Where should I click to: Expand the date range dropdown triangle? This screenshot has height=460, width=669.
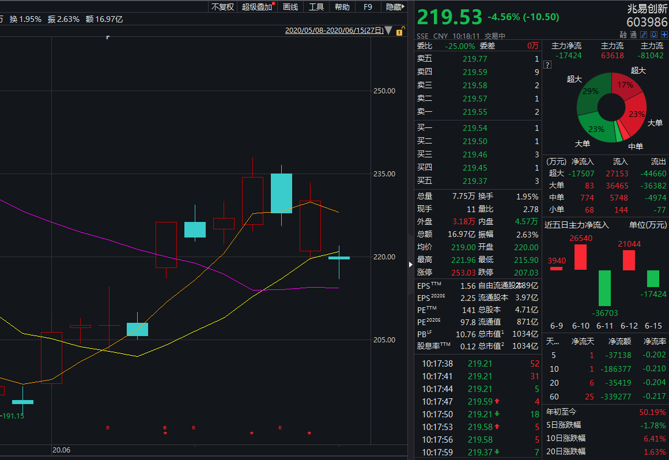tap(389, 31)
